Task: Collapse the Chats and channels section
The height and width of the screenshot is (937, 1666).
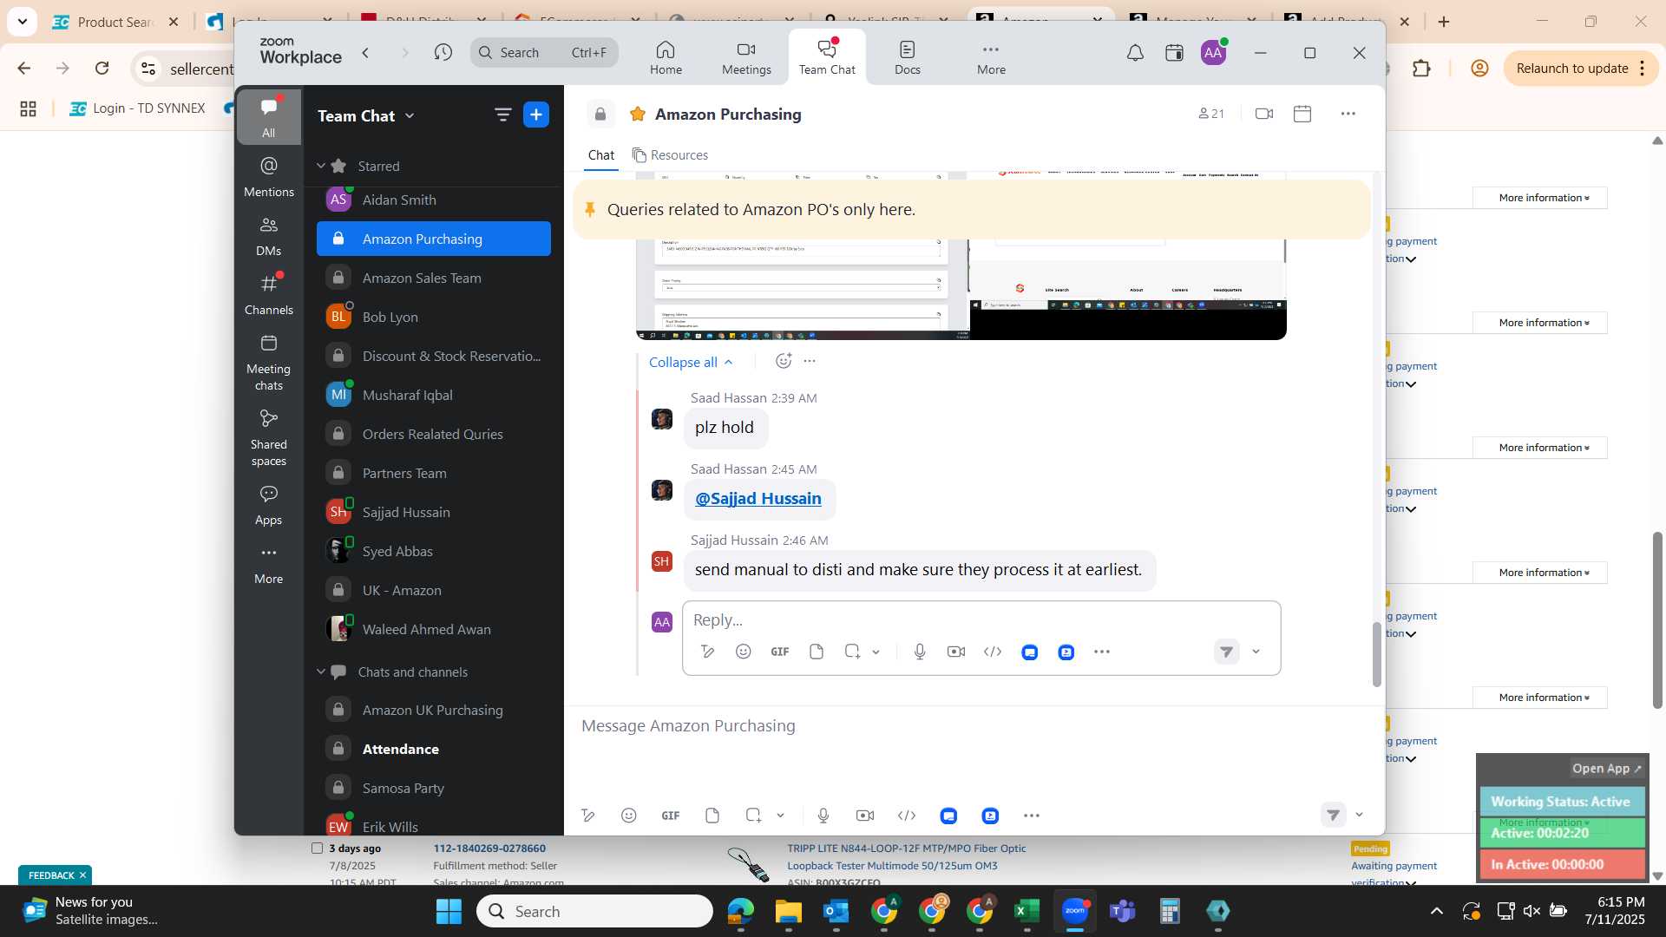Action: pyautogui.click(x=321, y=672)
